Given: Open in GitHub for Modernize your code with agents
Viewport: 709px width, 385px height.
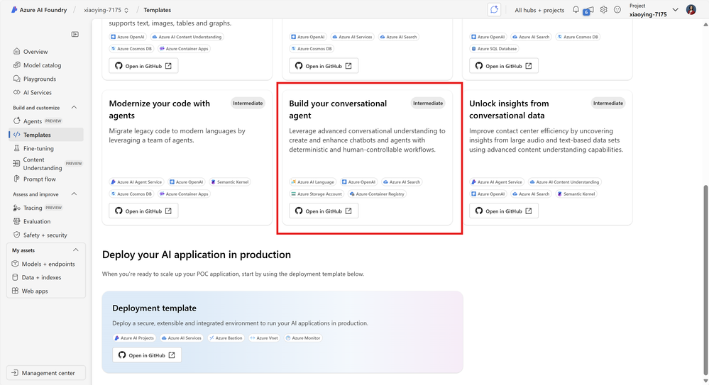Looking at the screenshot, I should [x=143, y=211].
